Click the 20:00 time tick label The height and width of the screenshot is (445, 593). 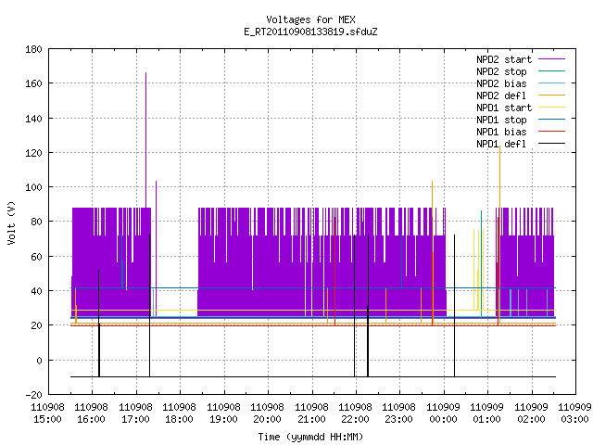[x=268, y=419]
